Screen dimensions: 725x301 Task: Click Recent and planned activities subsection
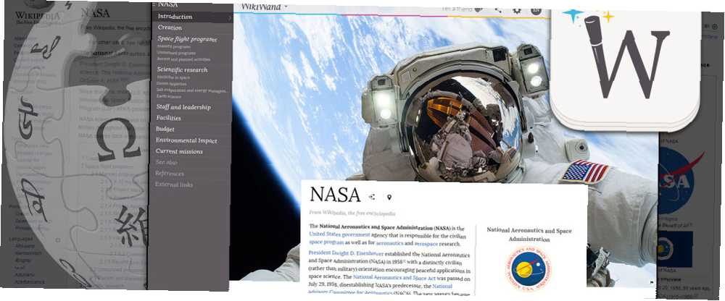[183, 59]
